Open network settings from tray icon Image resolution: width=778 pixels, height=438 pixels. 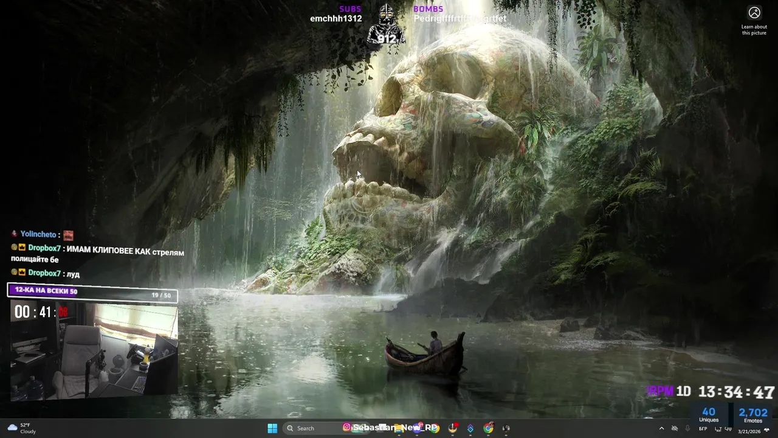(718, 429)
